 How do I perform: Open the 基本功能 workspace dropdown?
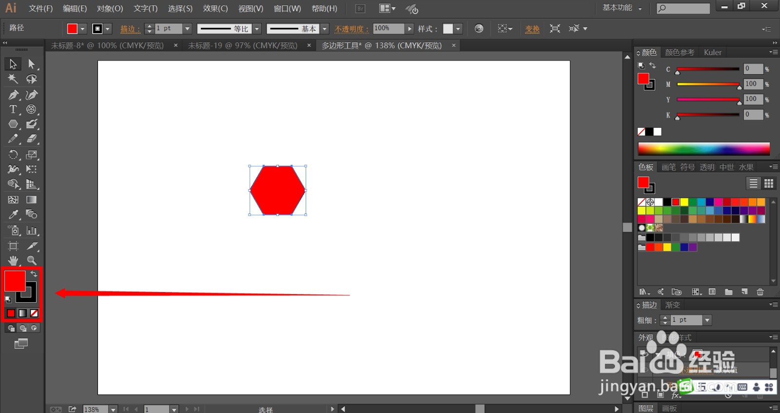click(x=622, y=8)
